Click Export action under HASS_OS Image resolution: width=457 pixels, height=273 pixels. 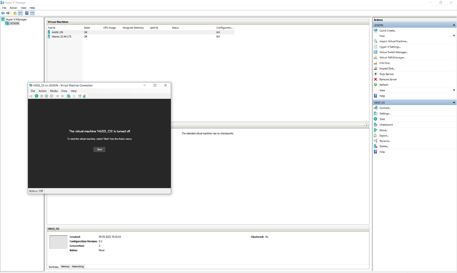click(384, 136)
